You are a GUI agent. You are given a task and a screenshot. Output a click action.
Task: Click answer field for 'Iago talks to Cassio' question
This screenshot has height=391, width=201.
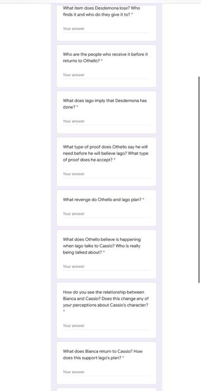[x=106, y=266]
